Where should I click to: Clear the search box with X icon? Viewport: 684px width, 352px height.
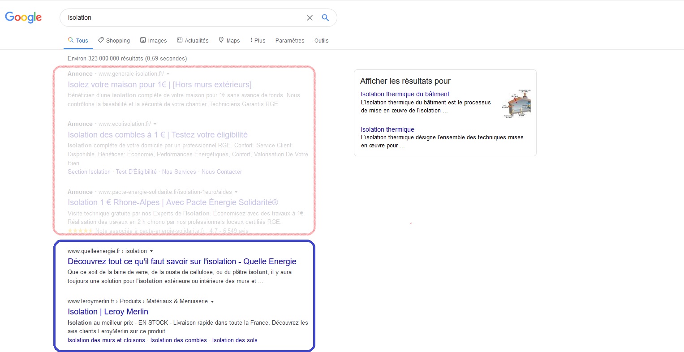pos(310,18)
